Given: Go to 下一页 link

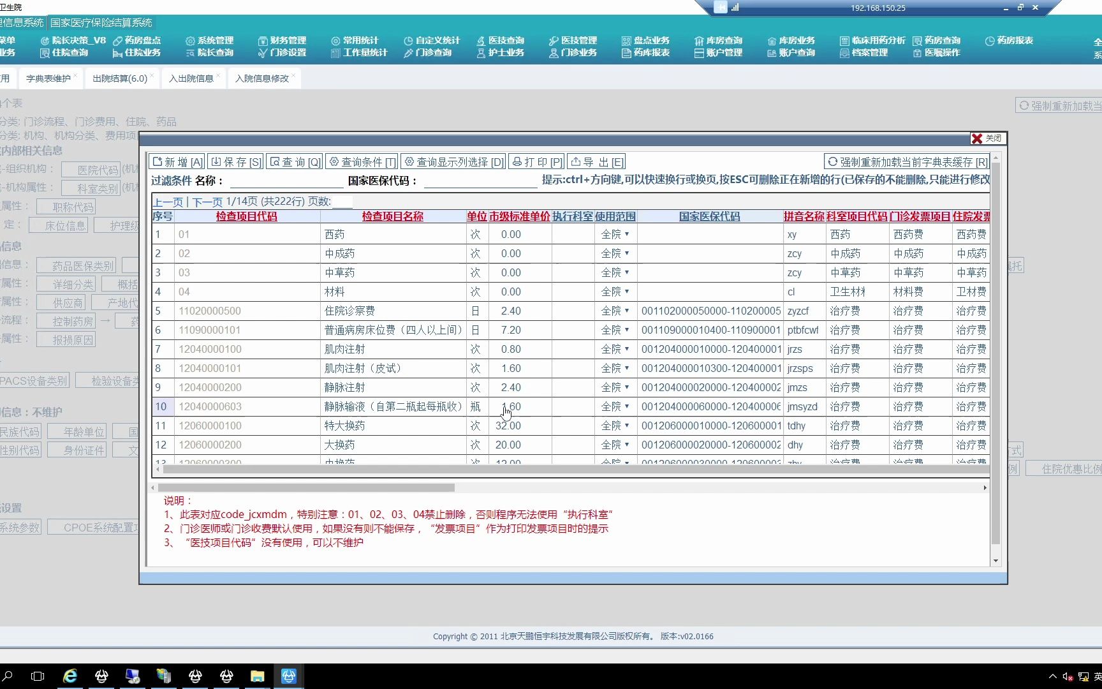Looking at the screenshot, I should click(207, 202).
